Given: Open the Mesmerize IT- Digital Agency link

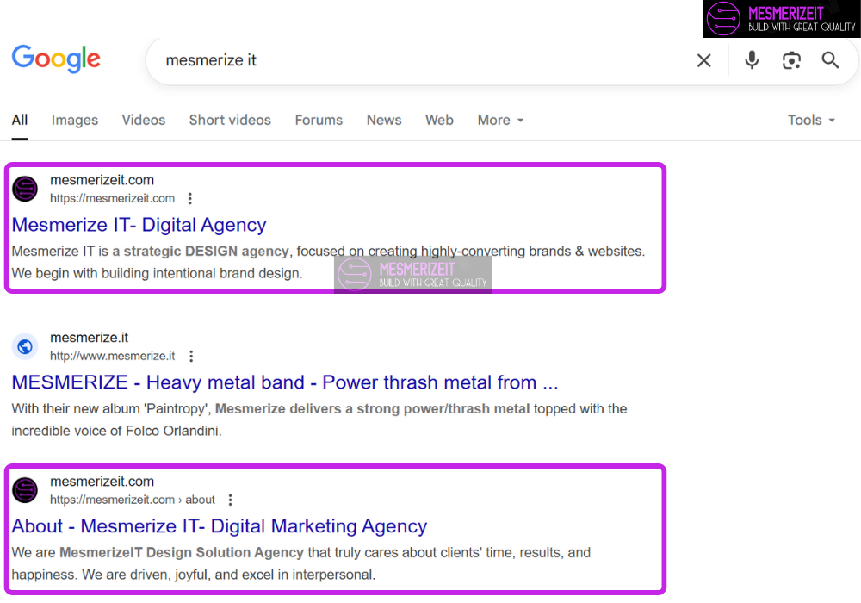Looking at the screenshot, I should [x=139, y=225].
